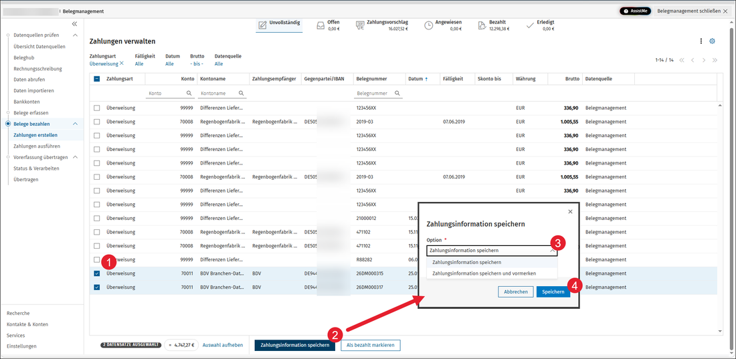Image resolution: width=736 pixels, height=359 pixels.
Task: Click the Zahlungsinformation speichern bottom button
Action: tap(295, 346)
